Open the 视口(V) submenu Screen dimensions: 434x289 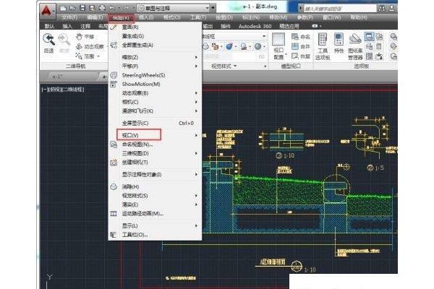[155, 135]
